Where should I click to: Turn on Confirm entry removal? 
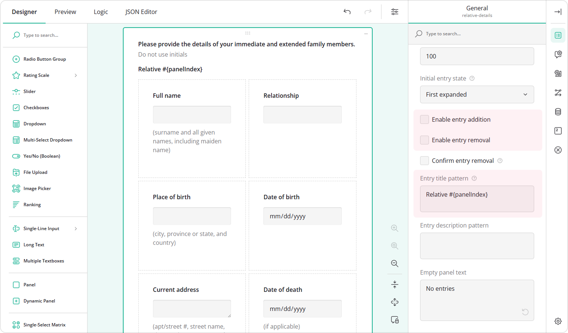pyautogui.click(x=424, y=160)
